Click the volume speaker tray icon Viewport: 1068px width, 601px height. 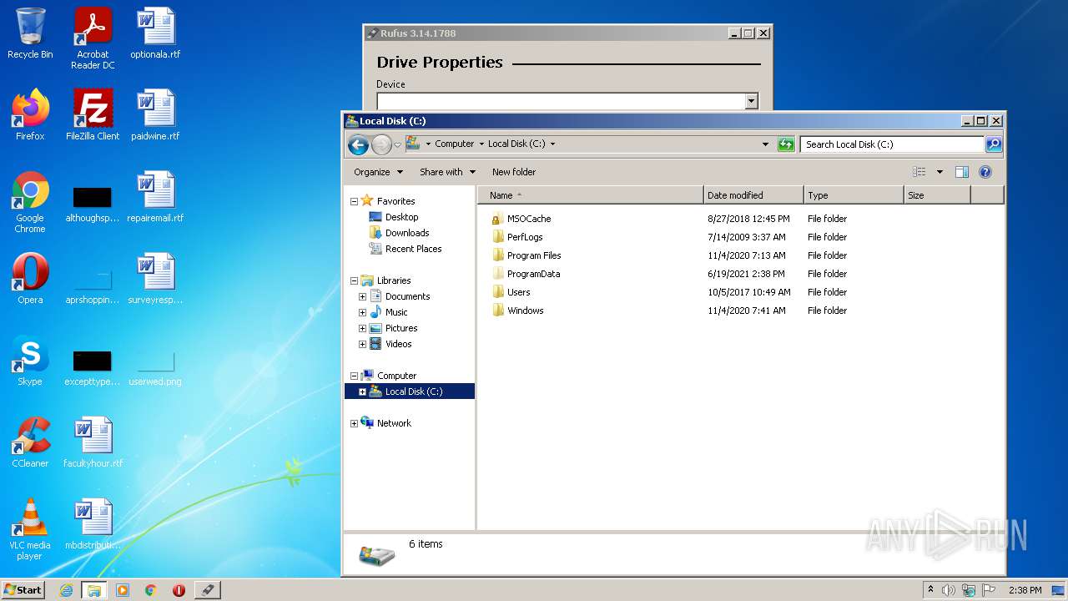pyautogui.click(x=949, y=590)
